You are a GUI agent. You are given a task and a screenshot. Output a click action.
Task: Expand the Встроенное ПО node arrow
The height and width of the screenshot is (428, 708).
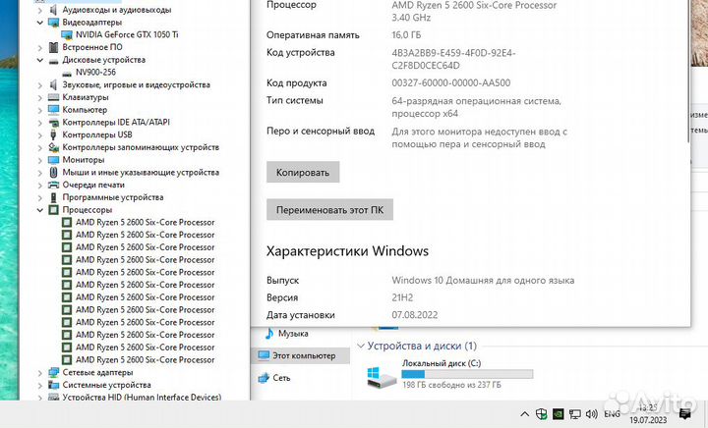coord(39,47)
